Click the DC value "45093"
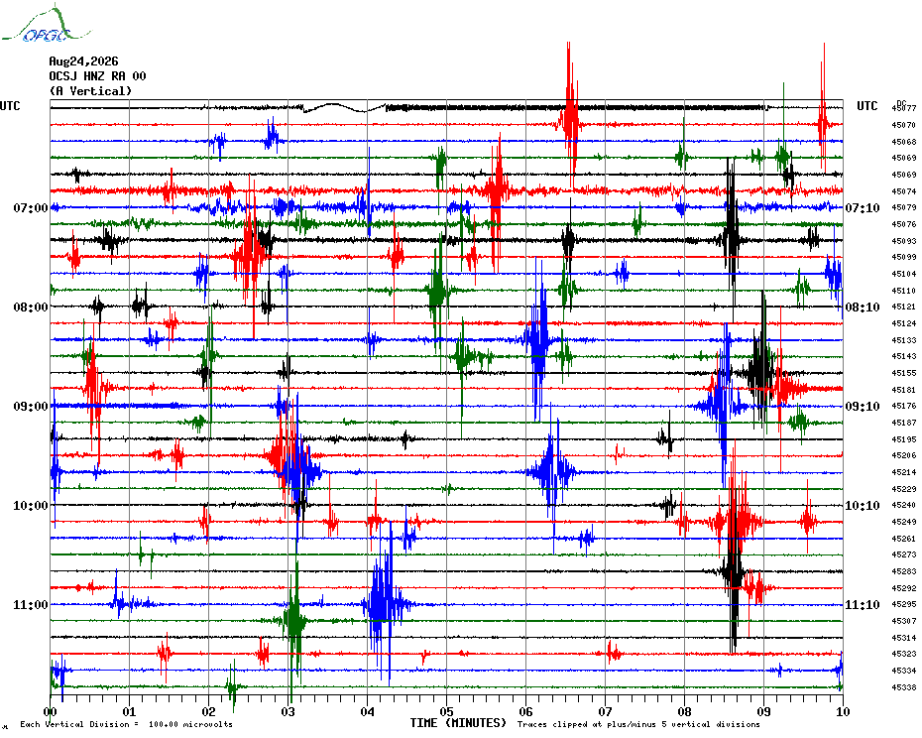The image size is (922, 738). pyautogui.click(x=904, y=241)
